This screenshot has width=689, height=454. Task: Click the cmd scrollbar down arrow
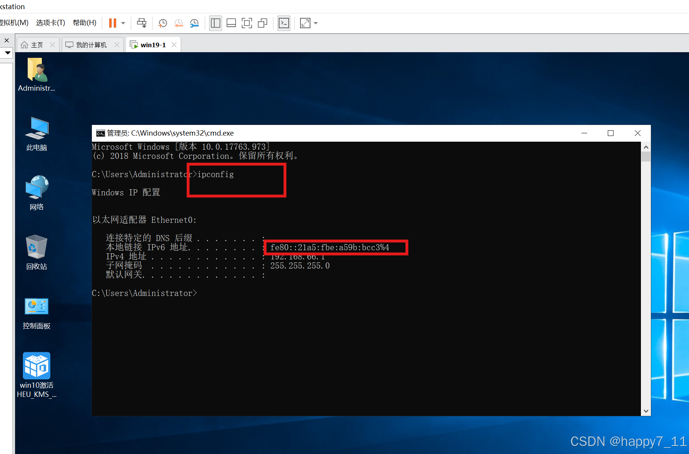[x=646, y=411]
